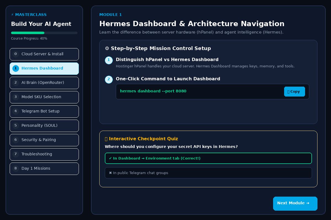
Task: Go to Troubleshooting module
Action: (x=44, y=154)
